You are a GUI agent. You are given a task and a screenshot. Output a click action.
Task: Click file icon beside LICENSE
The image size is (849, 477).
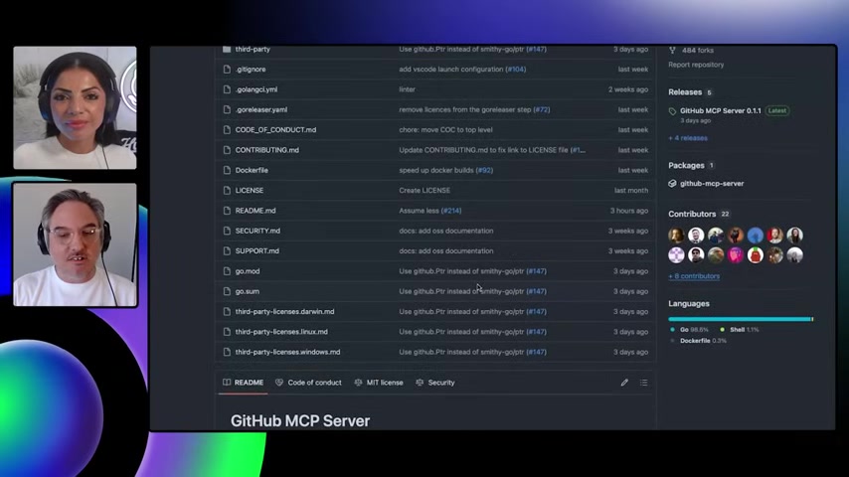pos(227,191)
